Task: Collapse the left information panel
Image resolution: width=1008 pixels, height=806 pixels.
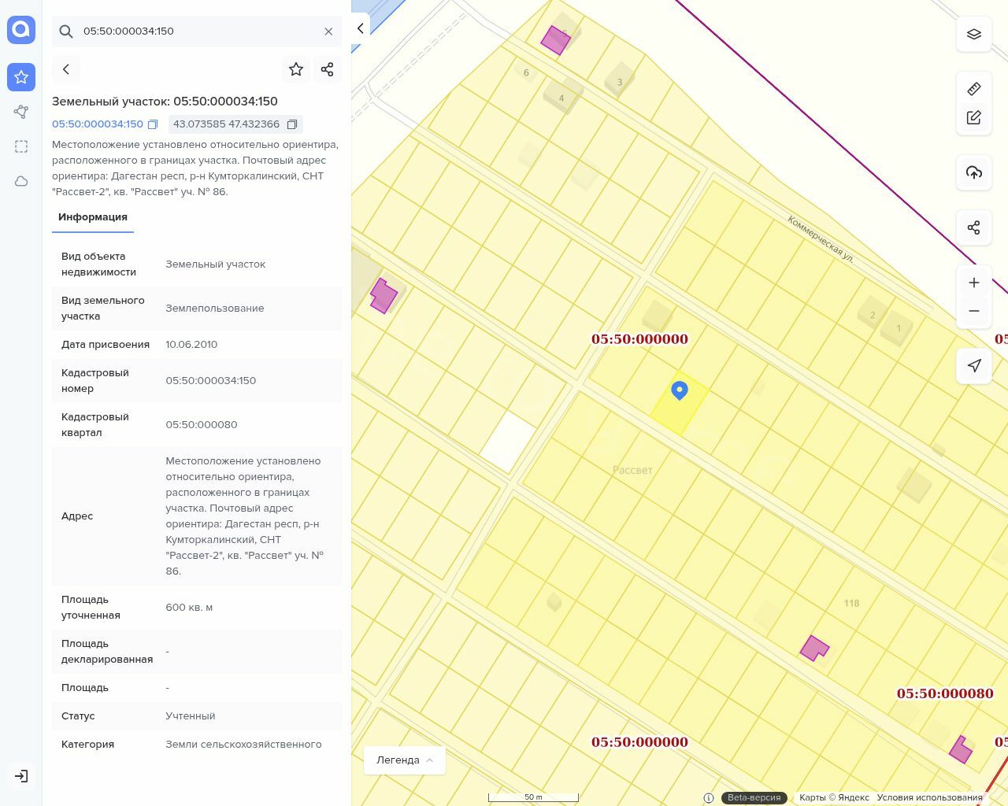Action: (x=360, y=28)
